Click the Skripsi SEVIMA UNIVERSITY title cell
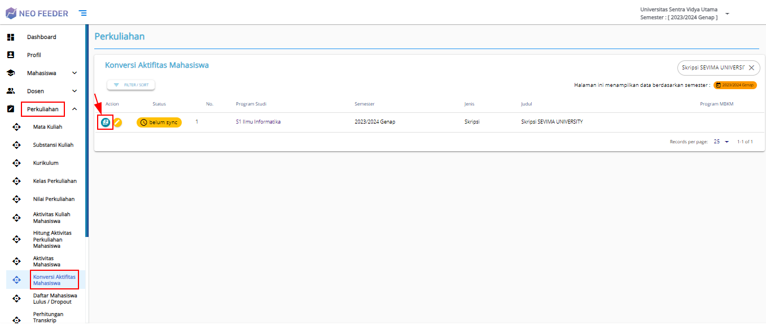 point(552,122)
